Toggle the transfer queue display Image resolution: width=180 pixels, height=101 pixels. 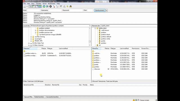[x=40, y=6]
